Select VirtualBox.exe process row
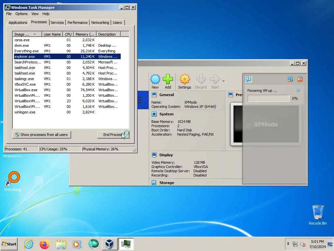The image size is (334, 251). tap(67, 90)
